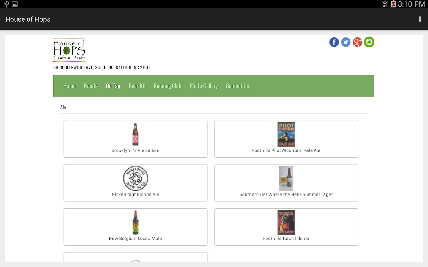Open the Facebook social icon

[334, 42]
